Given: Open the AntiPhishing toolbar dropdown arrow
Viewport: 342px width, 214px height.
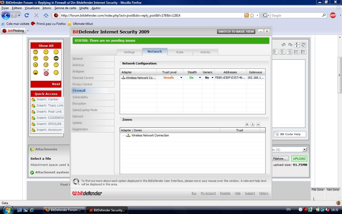Looking at the screenshot, I should point(28,31).
